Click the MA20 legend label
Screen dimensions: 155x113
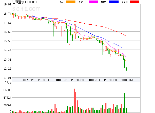click(x=104, y=2)
